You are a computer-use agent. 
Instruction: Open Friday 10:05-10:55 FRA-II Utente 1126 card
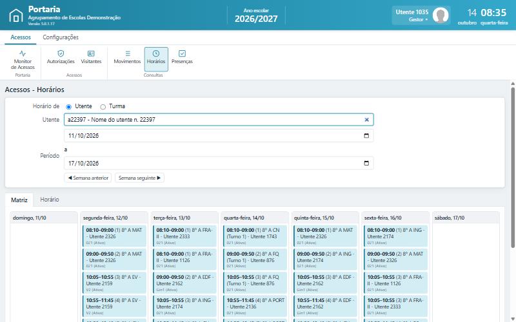[395, 283]
